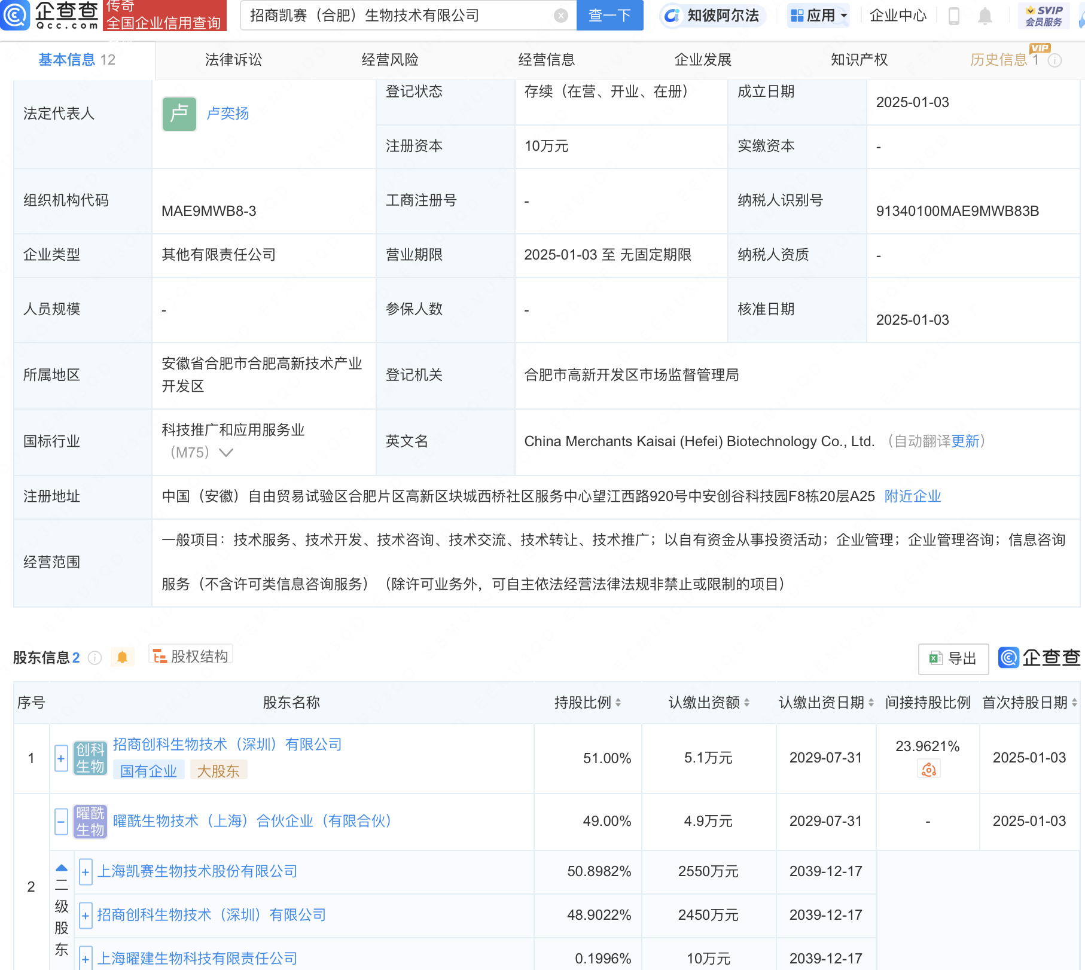Open 上海曜建生物科技有限责任公司 link
Image resolution: width=1085 pixels, height=970 pixels.
coord(197,959)
